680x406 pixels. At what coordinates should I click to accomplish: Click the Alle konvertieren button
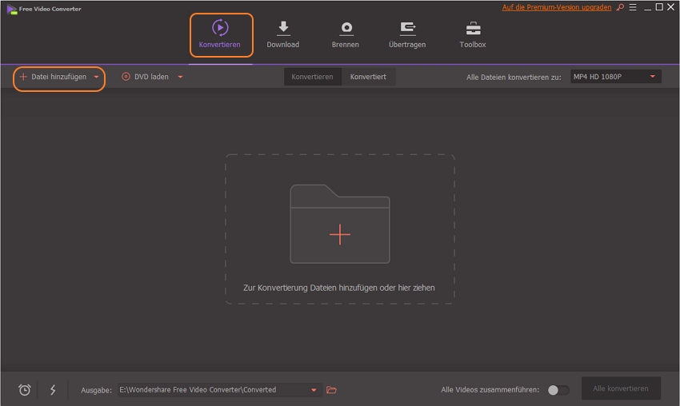[621, 388]
